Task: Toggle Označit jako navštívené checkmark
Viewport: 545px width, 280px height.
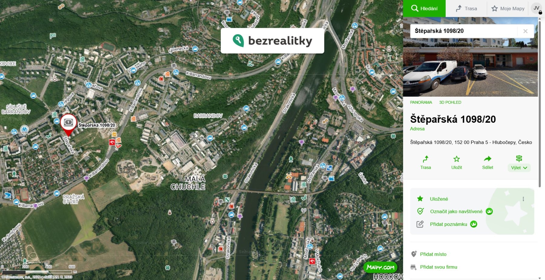Action: (420, 211)
